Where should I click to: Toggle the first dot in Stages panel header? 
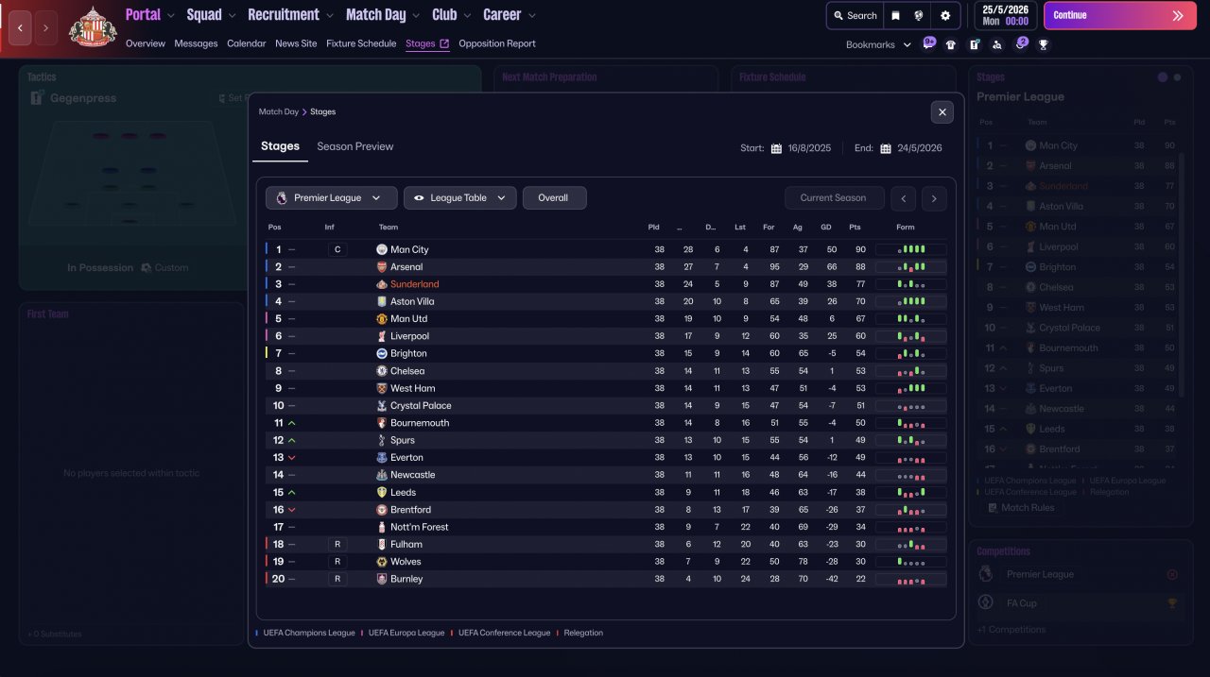click(1163, 77)
